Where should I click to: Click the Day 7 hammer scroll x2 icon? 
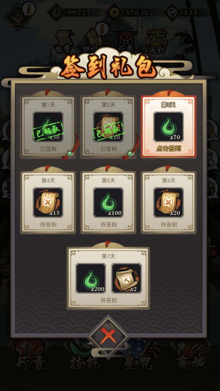tap(126, 278)
